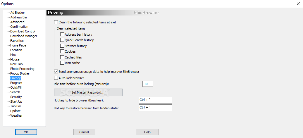Go to the Confirmation options
Viewport: 303px width, 138px height.
19,27
